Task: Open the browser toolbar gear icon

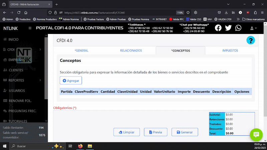Action: coord(196,13)
